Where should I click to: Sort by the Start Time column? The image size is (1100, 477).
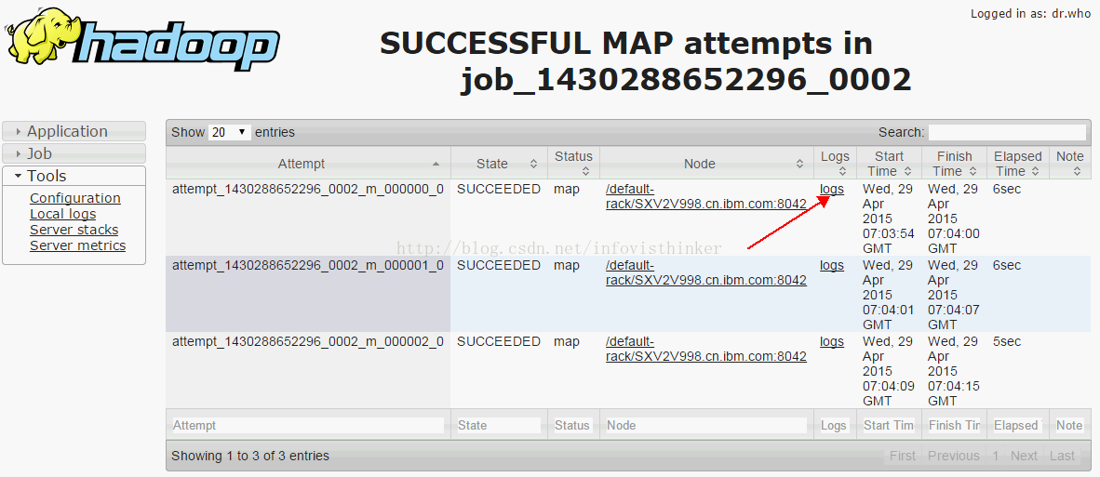pos(889,164)
